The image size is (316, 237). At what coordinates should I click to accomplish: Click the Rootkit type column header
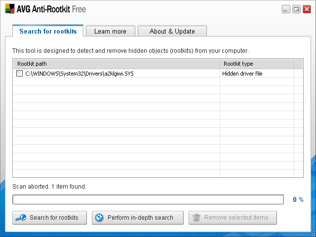pos(257,64)
